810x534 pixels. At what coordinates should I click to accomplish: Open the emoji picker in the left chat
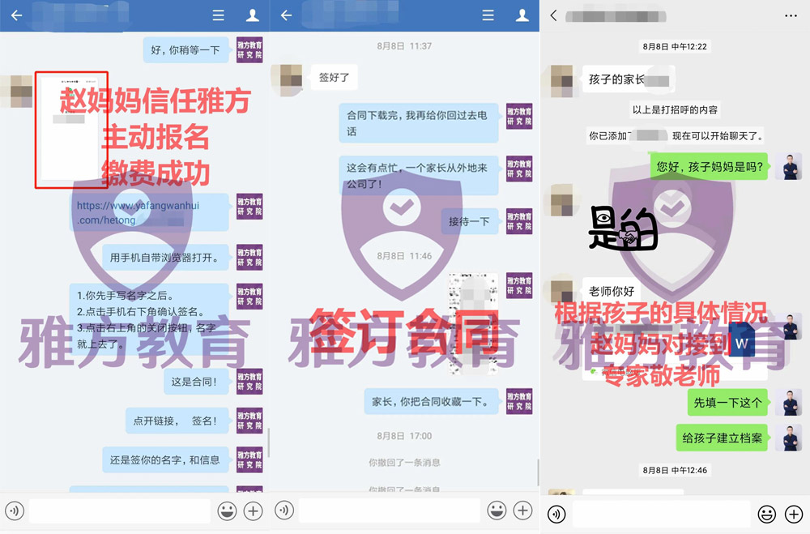tap(227, 511)
